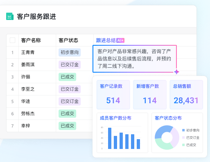The width and height of the screenshot is (210, 162).
Task: Select customer name 李至之
Action: tap(28, 89)
